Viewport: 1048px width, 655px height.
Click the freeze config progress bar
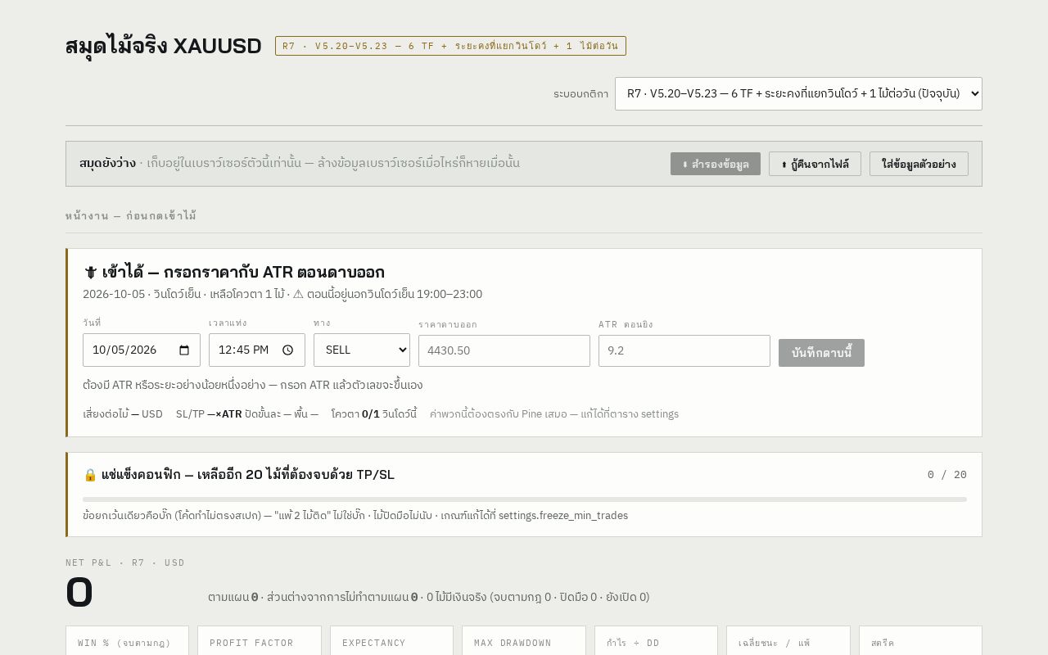pos(525,499)
